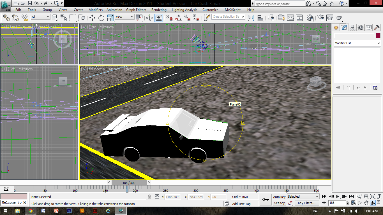The width and height of the screenshot is (383, 215).
Task: Open the Lighting Analysis menu
Action: (184, 10)
